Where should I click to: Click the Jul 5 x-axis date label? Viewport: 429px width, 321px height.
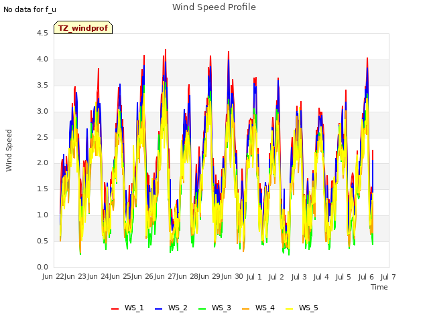(343, 277)
